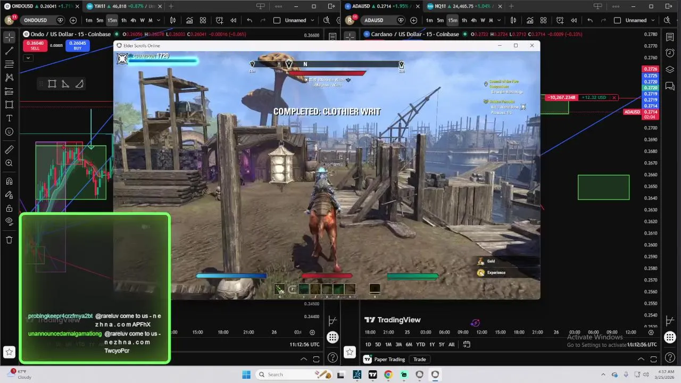Select trend line tool in left sidebar
Viewport: 681px width, 383px height.
click(x=9, y=51)
